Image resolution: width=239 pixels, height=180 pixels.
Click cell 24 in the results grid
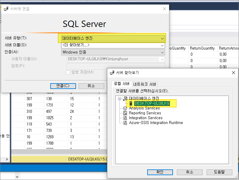coord(82,111)
